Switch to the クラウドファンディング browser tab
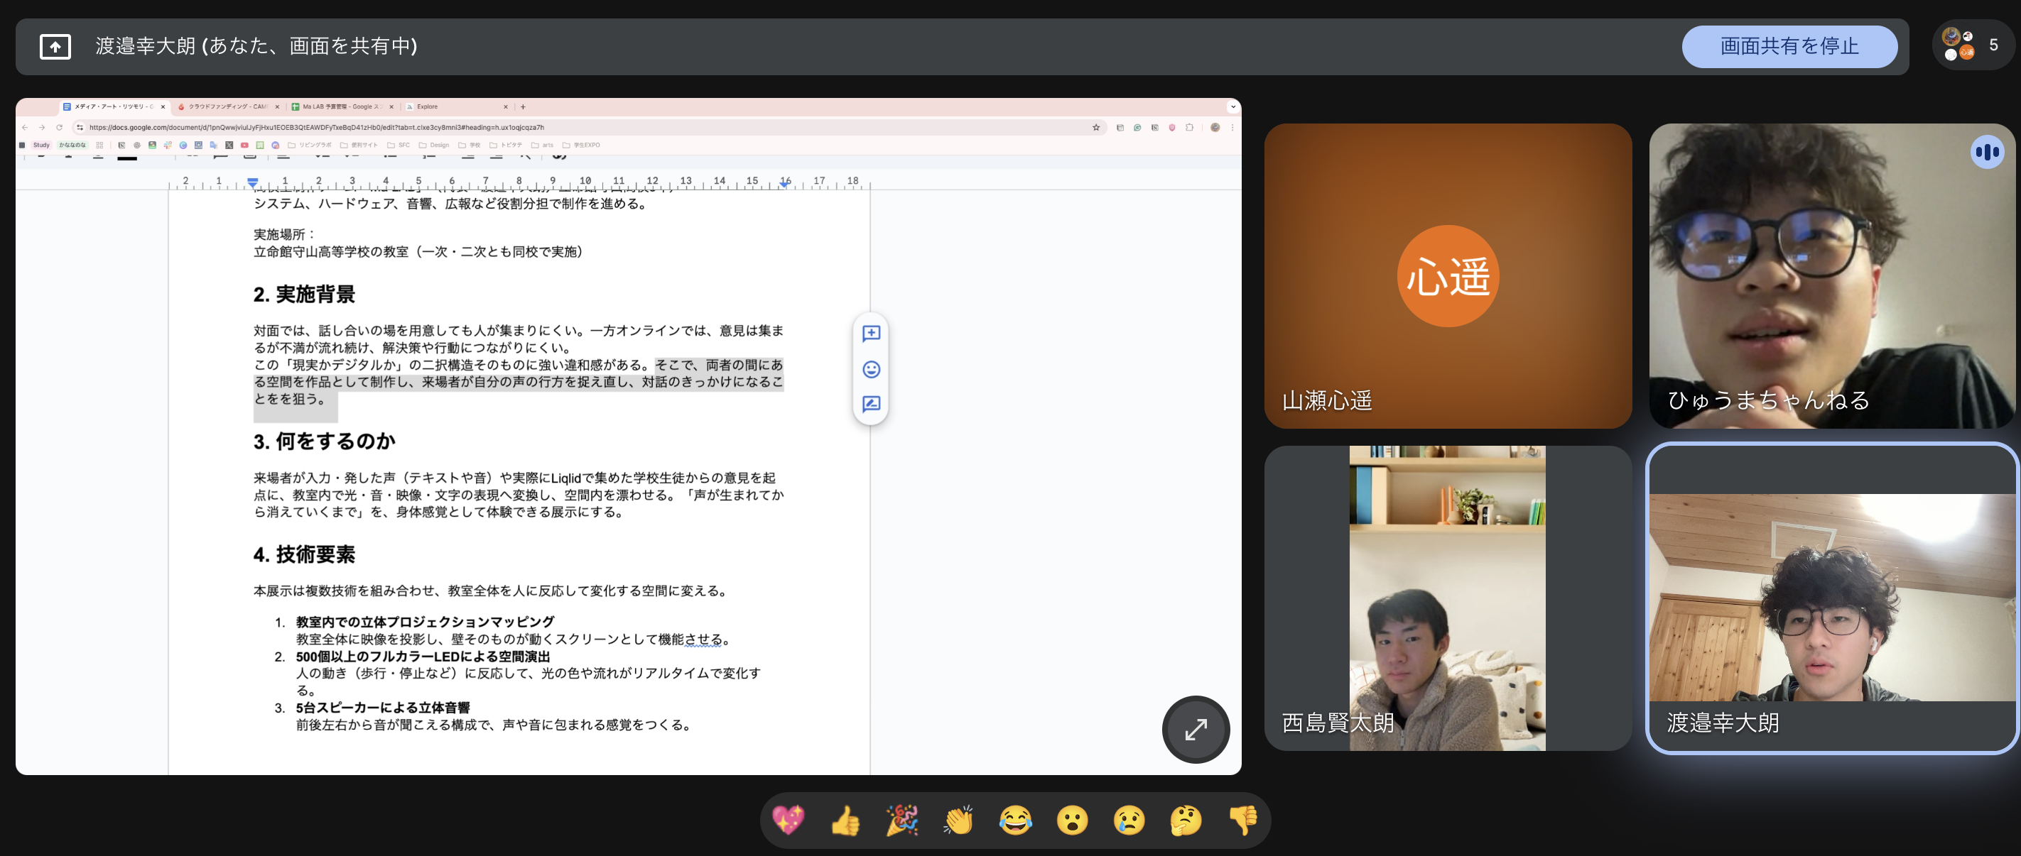The image size is (2021, 856). pos(227,106)
